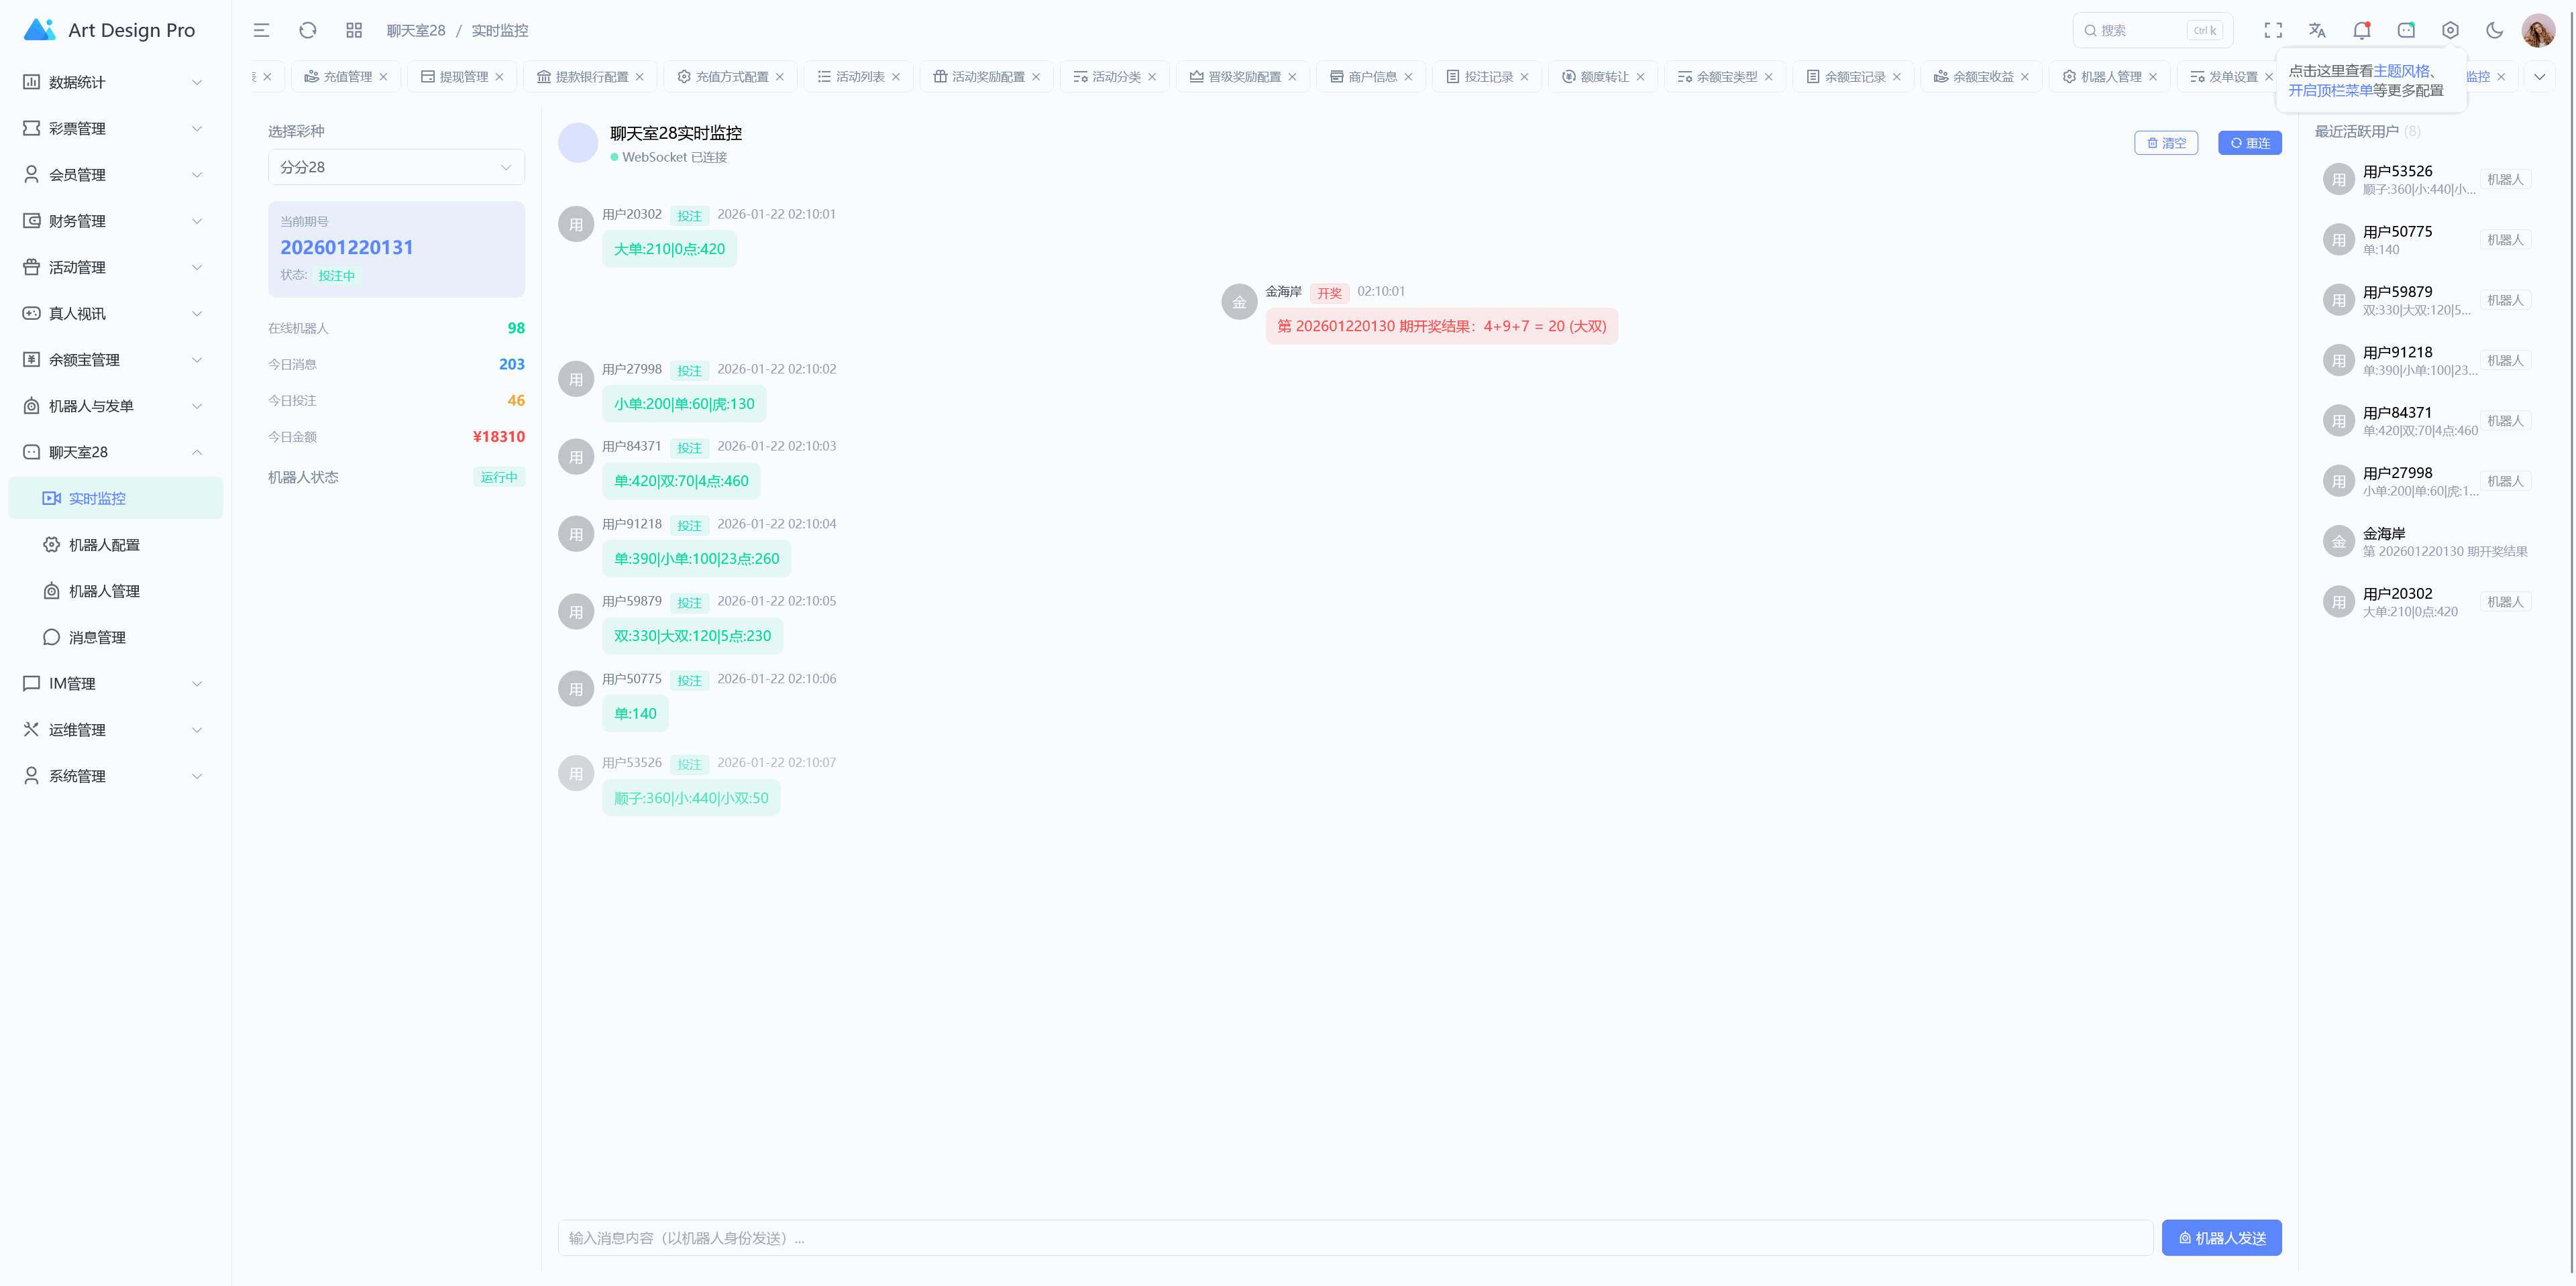
Task: Open the chat window icon in header
Action: pyautogui.click(x=2406, y=30)
